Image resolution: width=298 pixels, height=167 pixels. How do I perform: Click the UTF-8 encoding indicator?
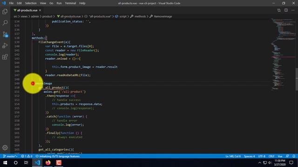point(262,156)
